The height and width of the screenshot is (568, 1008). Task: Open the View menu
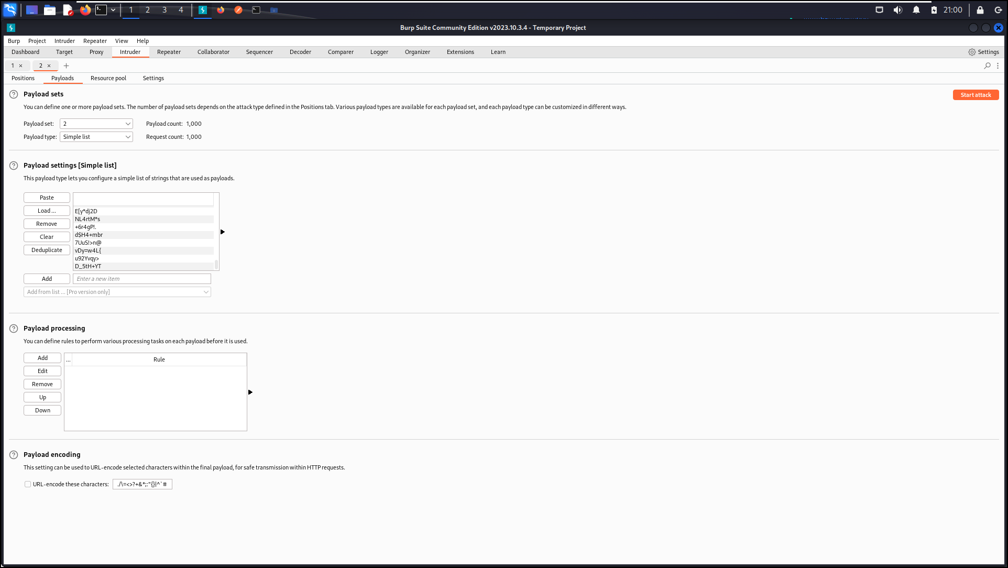[122, 41]
